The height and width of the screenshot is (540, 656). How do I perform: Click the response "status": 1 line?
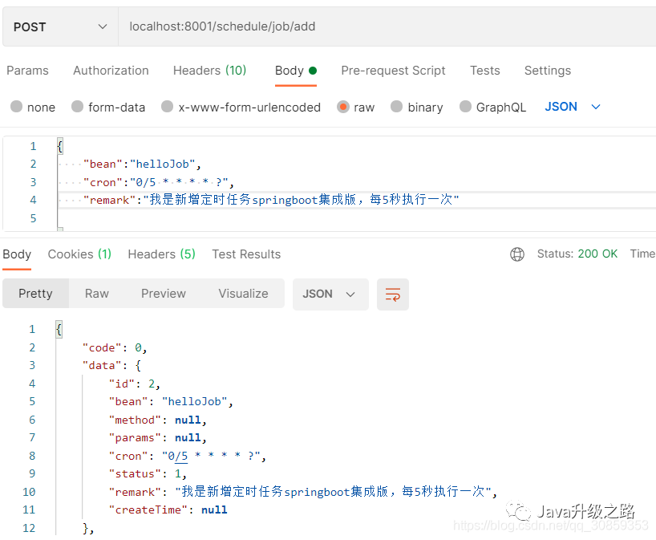pos(148,473)
